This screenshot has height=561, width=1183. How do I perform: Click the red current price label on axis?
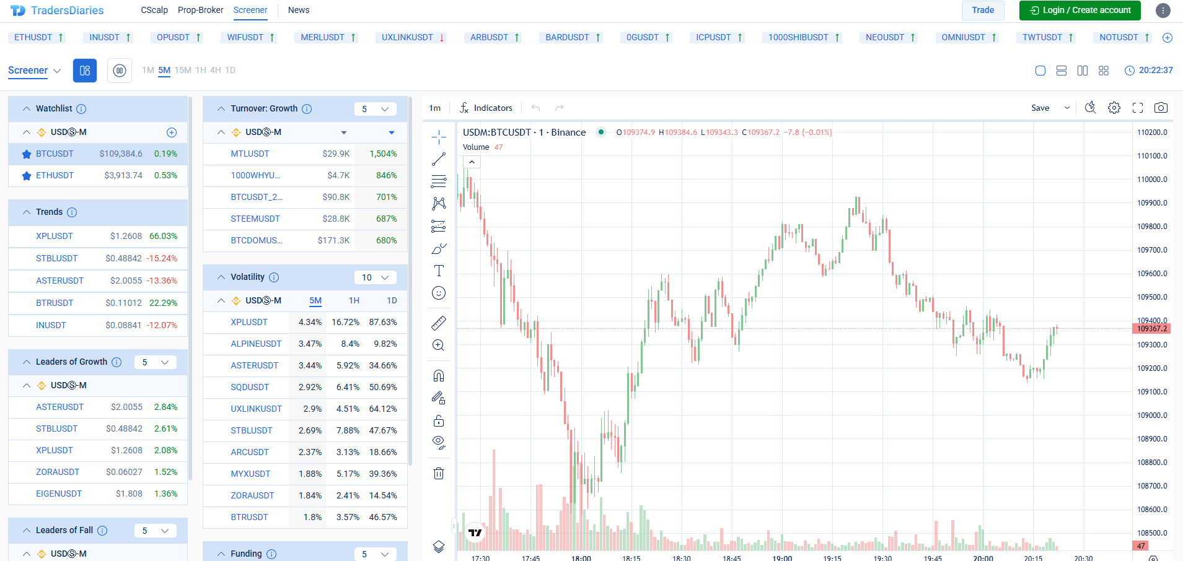point(1151,329)
